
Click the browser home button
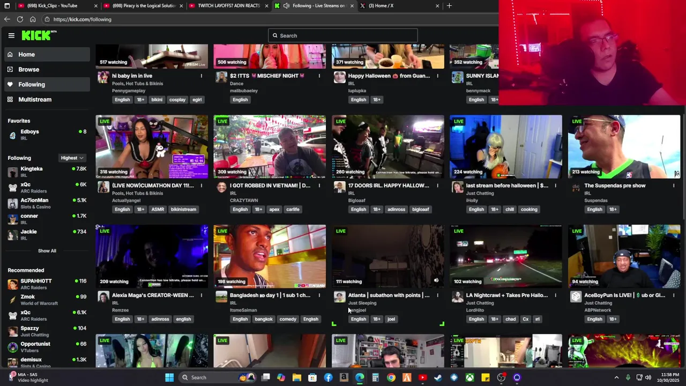click(x=33, y=19)
